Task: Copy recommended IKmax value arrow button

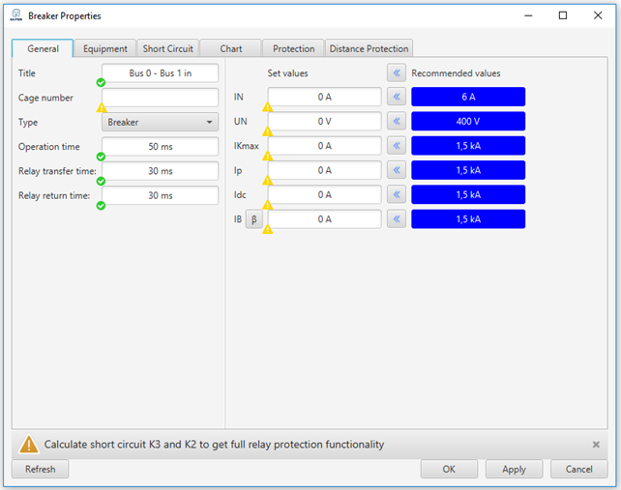Action: coord(396,146)
